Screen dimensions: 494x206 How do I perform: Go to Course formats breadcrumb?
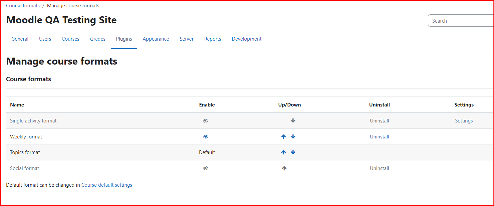pyautogui.click(x=23, y=6)
